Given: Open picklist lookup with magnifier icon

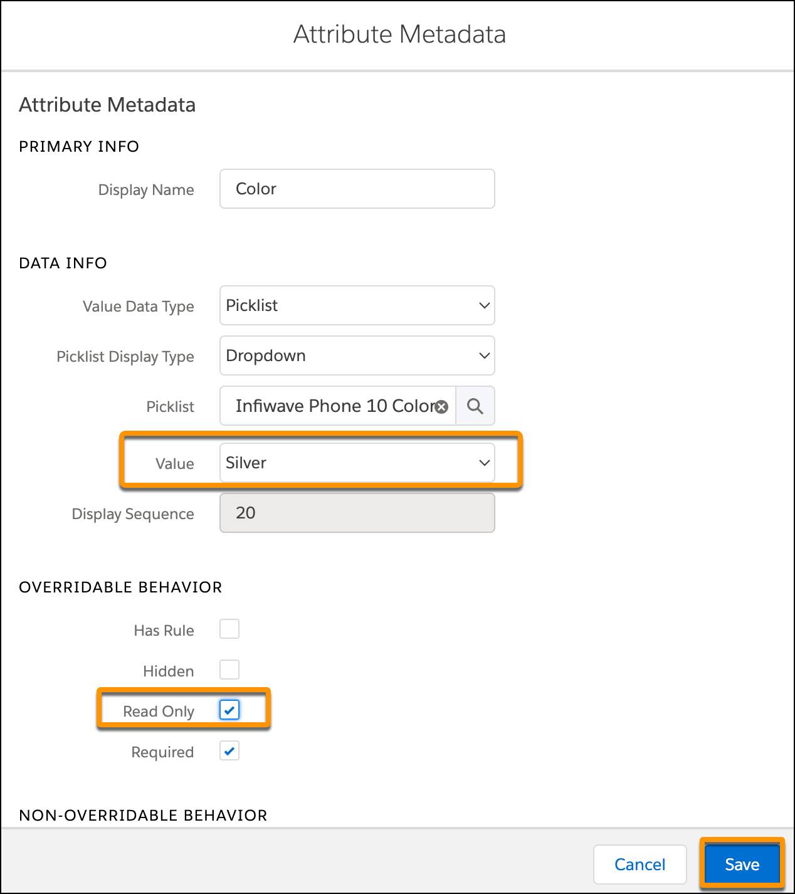Looking at the screenshot, I should [475, 406].
